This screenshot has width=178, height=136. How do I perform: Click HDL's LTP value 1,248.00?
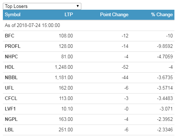64,67
